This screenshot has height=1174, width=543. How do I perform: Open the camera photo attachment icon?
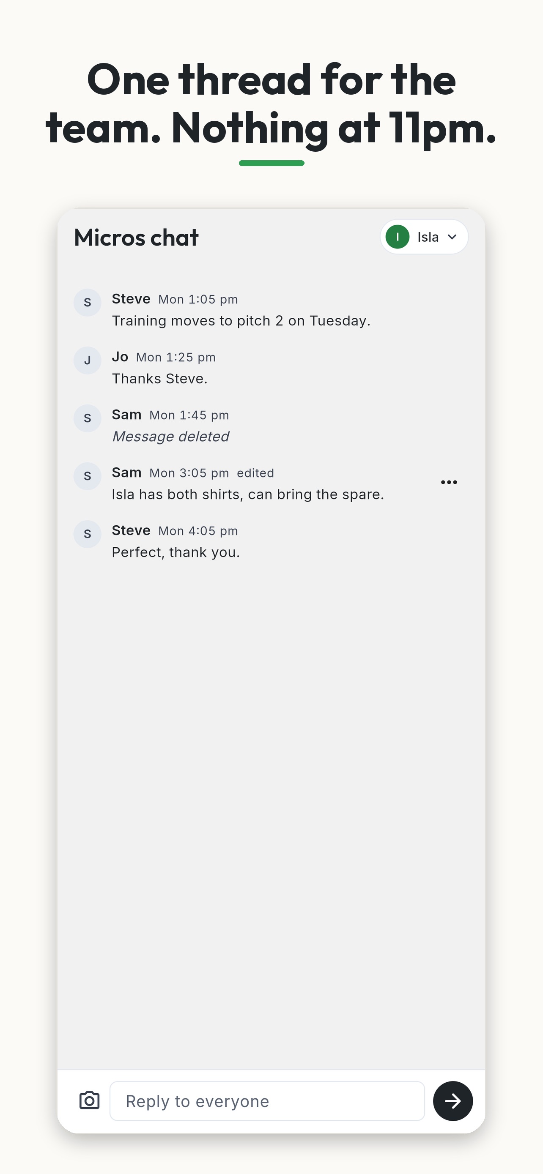[89, 1100]
